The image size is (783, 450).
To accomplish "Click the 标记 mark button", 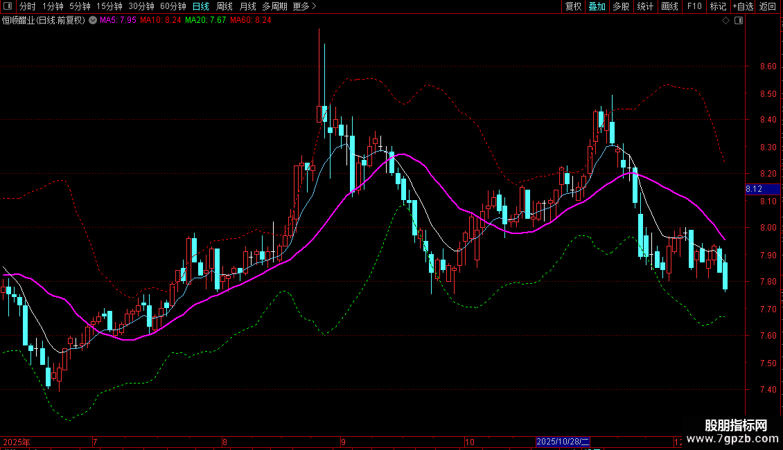I will tap(718, 6).
